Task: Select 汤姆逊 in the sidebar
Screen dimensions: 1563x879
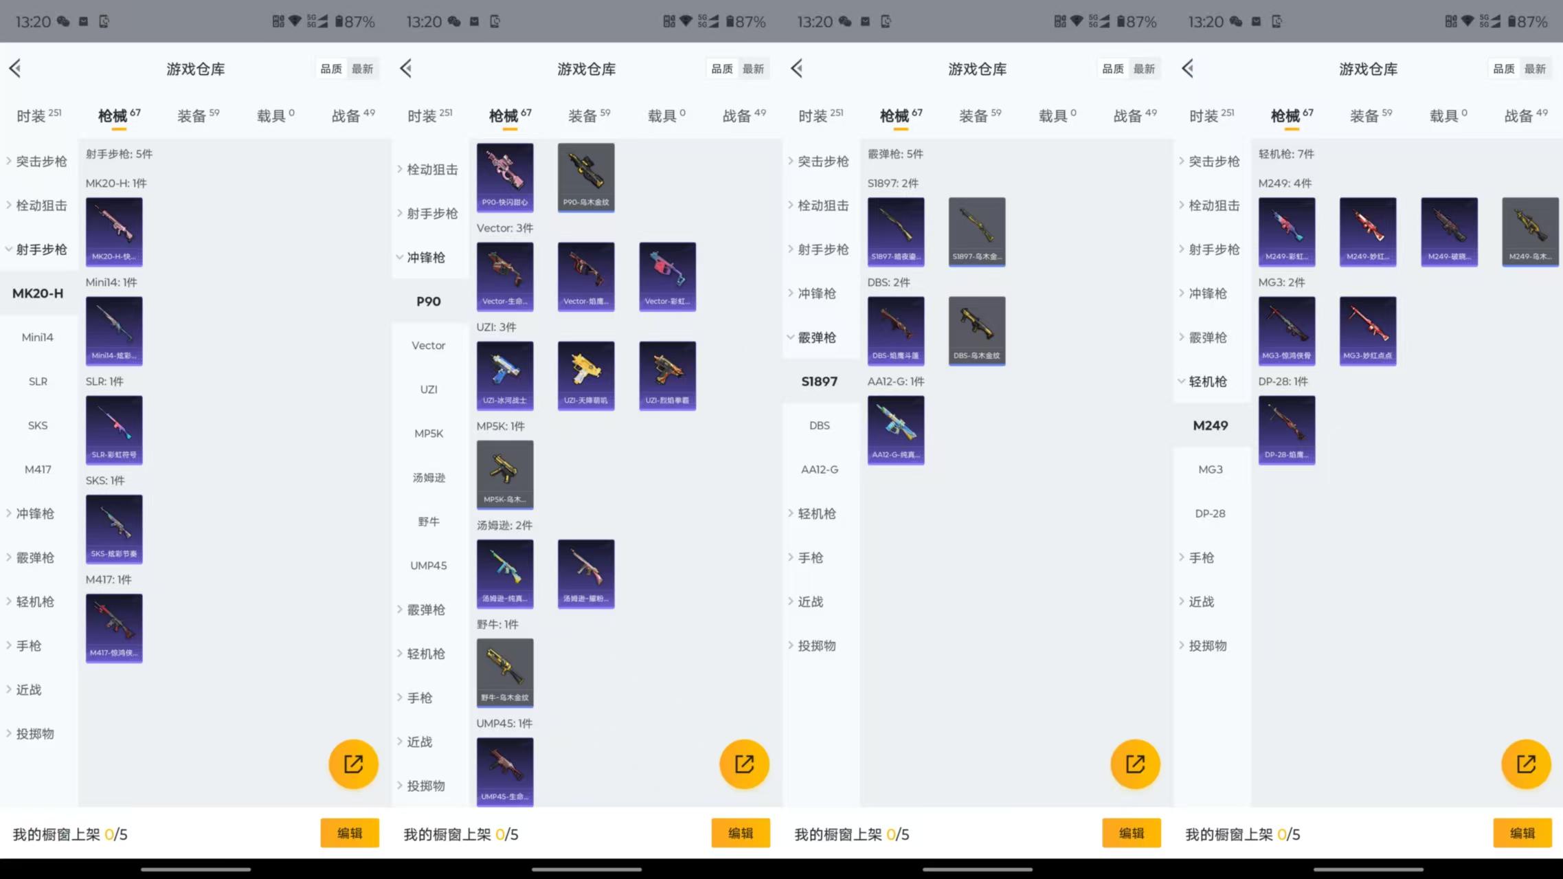Action: pyautogui.click(x=429, y=478)
